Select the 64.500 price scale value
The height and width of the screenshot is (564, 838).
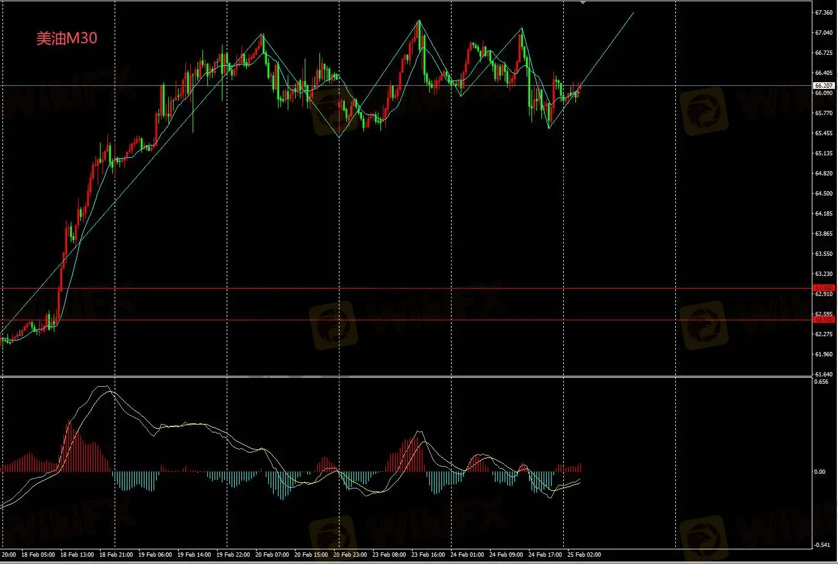pos(824,194)
